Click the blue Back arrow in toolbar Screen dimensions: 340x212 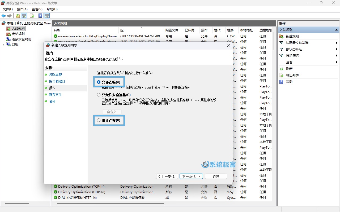pos(3,16)
